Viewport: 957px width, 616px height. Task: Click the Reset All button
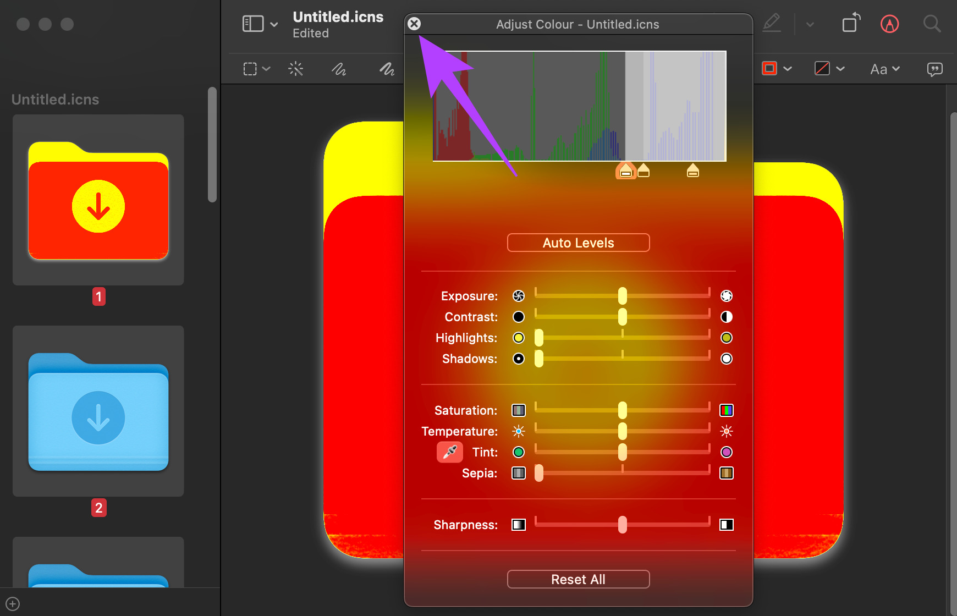point(578,579)
